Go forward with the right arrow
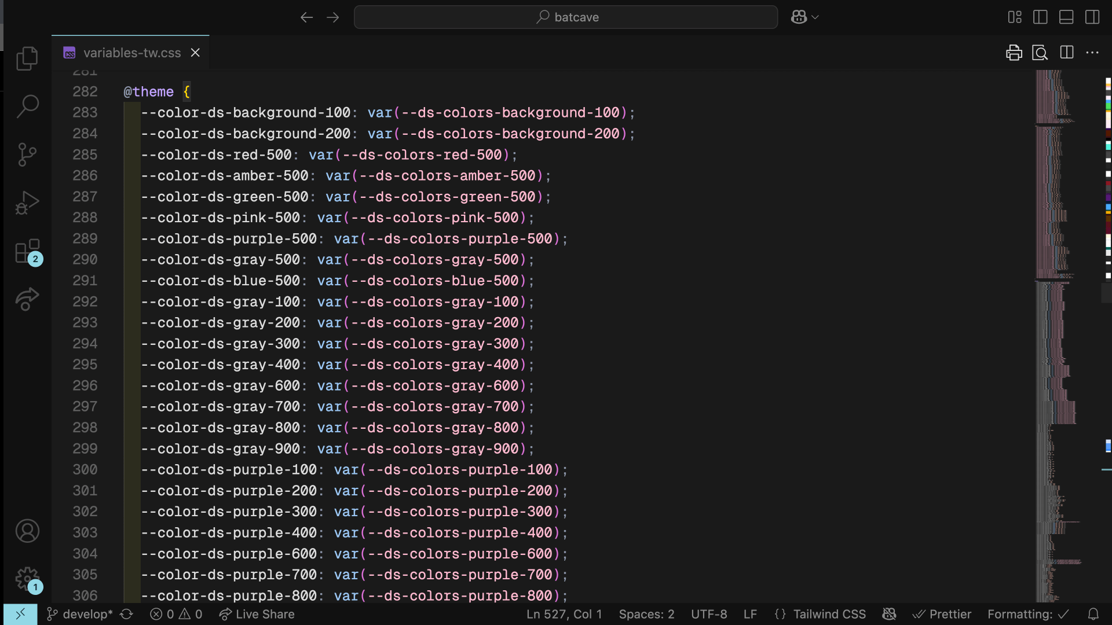 (x=332, y=17)
